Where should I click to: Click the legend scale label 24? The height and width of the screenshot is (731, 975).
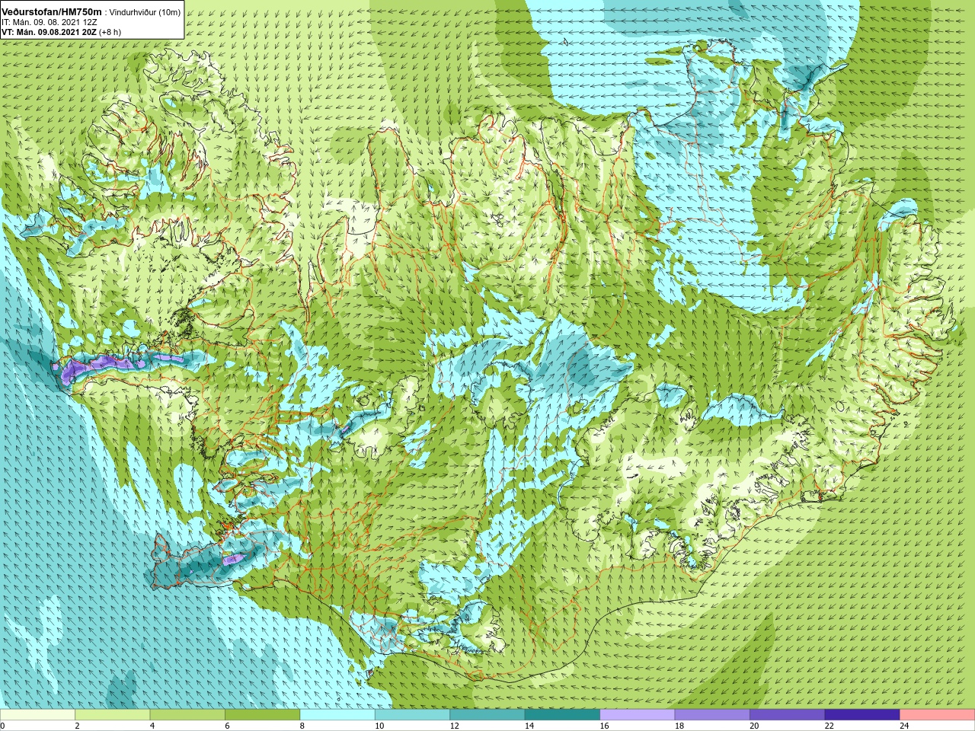[x=904, y=726]
